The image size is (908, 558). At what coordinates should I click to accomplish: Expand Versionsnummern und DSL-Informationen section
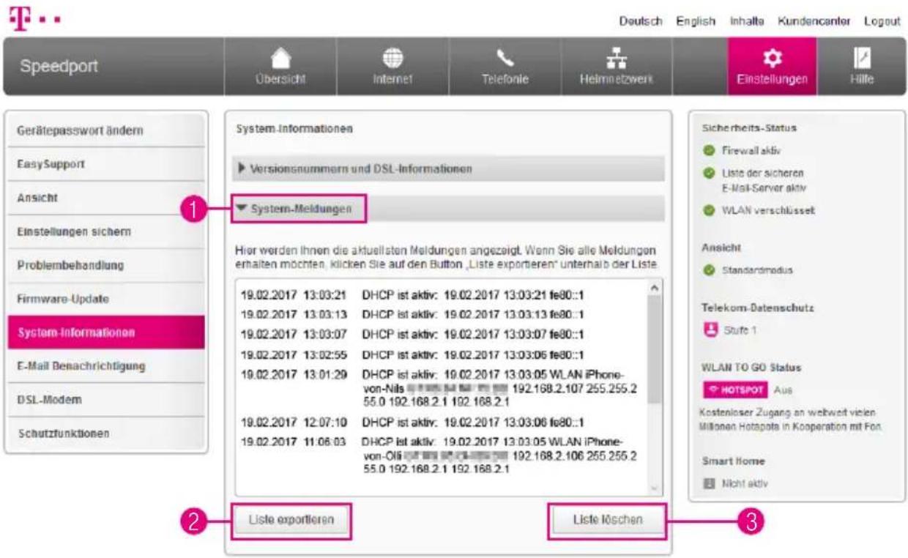[448, 168]
